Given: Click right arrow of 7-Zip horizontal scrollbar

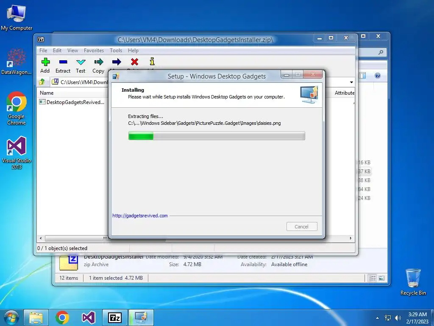Looking at the screenshot, I should 351,238.
